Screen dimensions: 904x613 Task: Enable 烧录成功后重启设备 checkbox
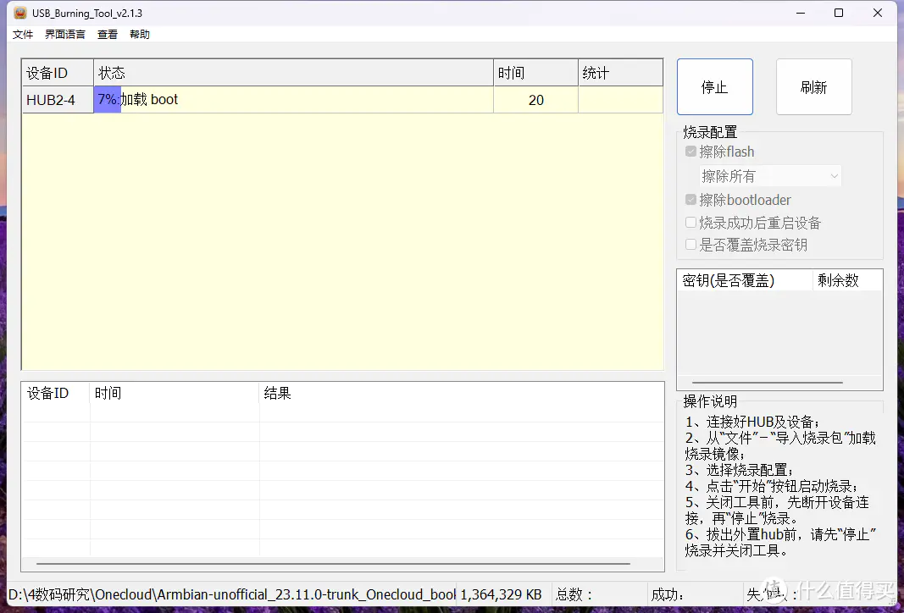pos(690,223)
